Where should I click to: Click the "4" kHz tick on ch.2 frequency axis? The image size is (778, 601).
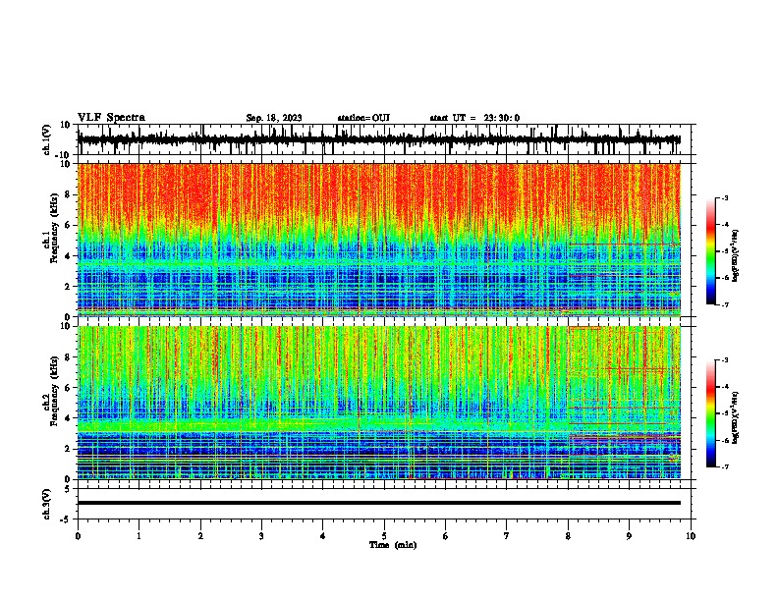pos(68,418)
